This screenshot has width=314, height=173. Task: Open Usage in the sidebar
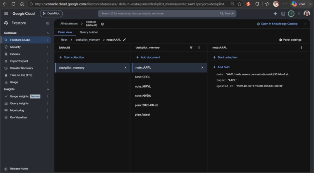[14, 82]
